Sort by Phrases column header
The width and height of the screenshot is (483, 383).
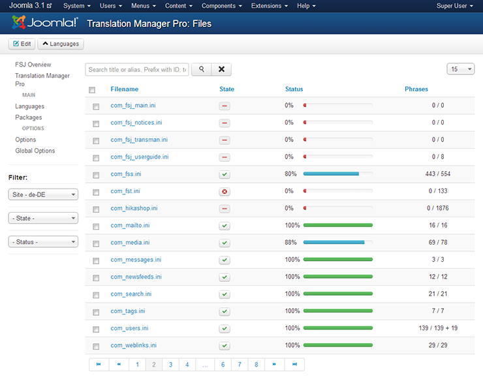[416, 89]
